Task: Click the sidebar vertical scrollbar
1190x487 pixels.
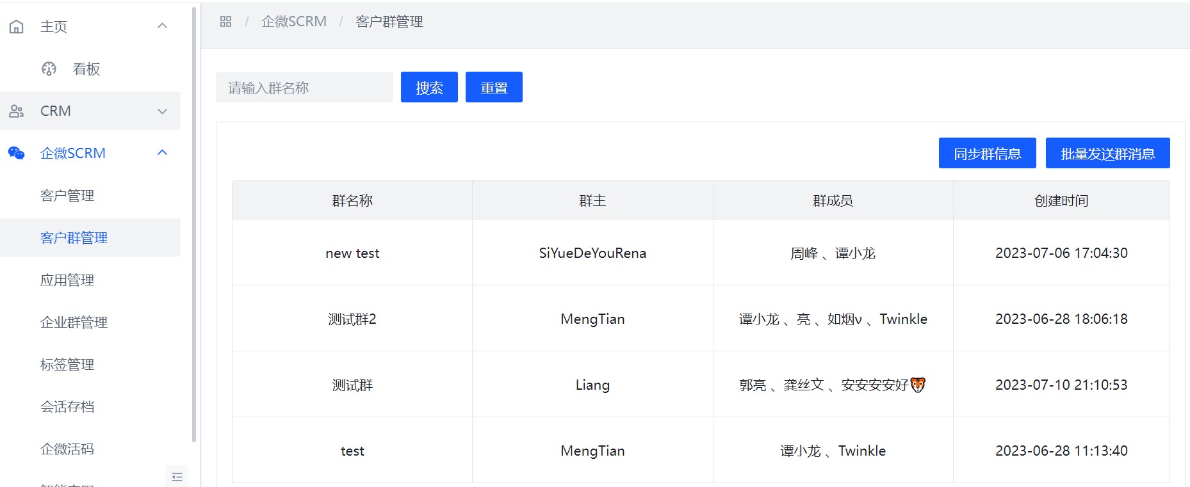Action: (194, 224)
